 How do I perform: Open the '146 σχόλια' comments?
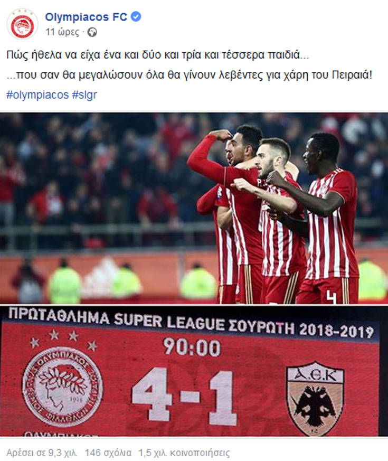click(x=108, y=453)
